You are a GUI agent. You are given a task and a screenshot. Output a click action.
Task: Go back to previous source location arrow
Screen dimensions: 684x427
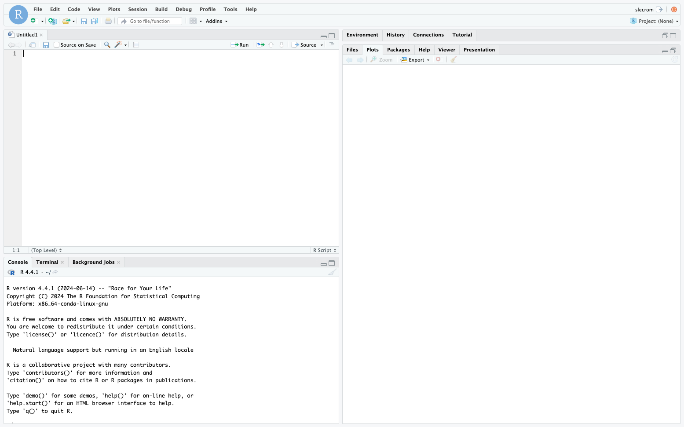point(11,45)
